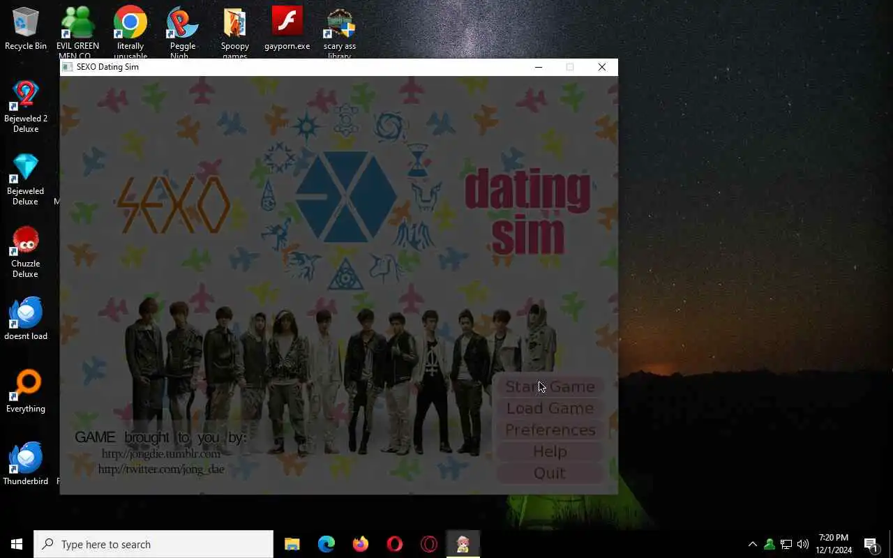893x558 pixels.
Task: Select the Chrome 'literally unusable' desktop shortcut
Action: pyautogui.click(x=130, y=33)
